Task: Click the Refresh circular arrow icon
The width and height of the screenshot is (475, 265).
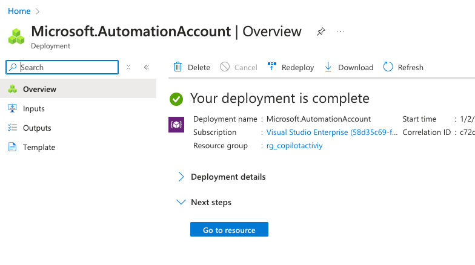Action: pos(388,67)
